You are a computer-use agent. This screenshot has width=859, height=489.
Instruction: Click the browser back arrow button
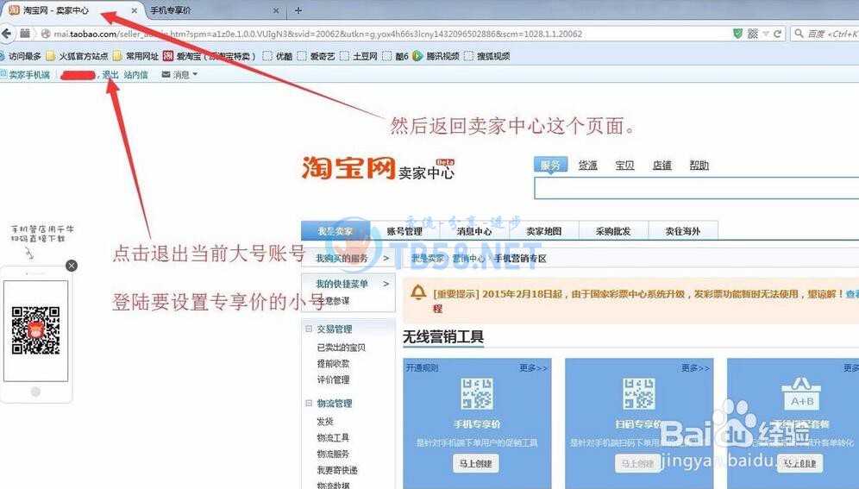(6, 34)
